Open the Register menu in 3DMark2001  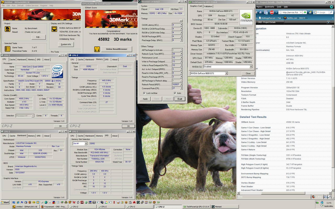click(x=44, y=5)
